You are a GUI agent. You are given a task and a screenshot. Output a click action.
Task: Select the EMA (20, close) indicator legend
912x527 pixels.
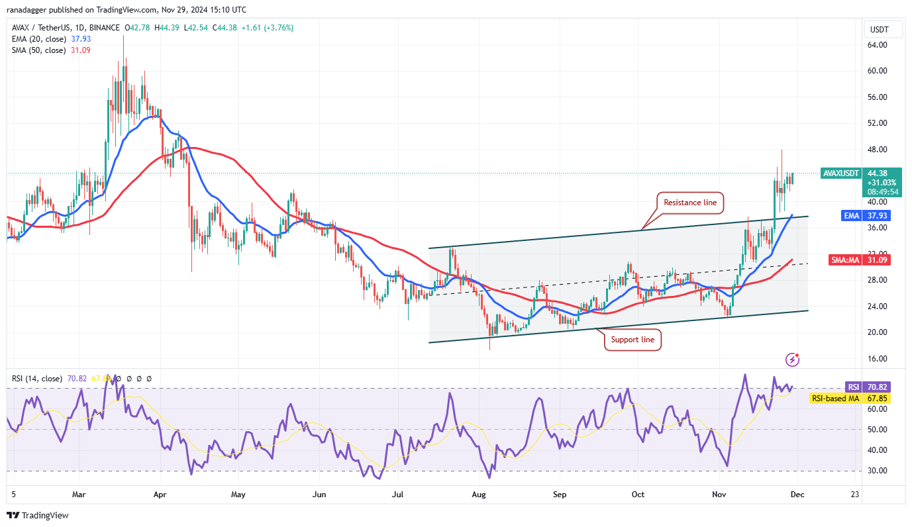pos(40,39)
